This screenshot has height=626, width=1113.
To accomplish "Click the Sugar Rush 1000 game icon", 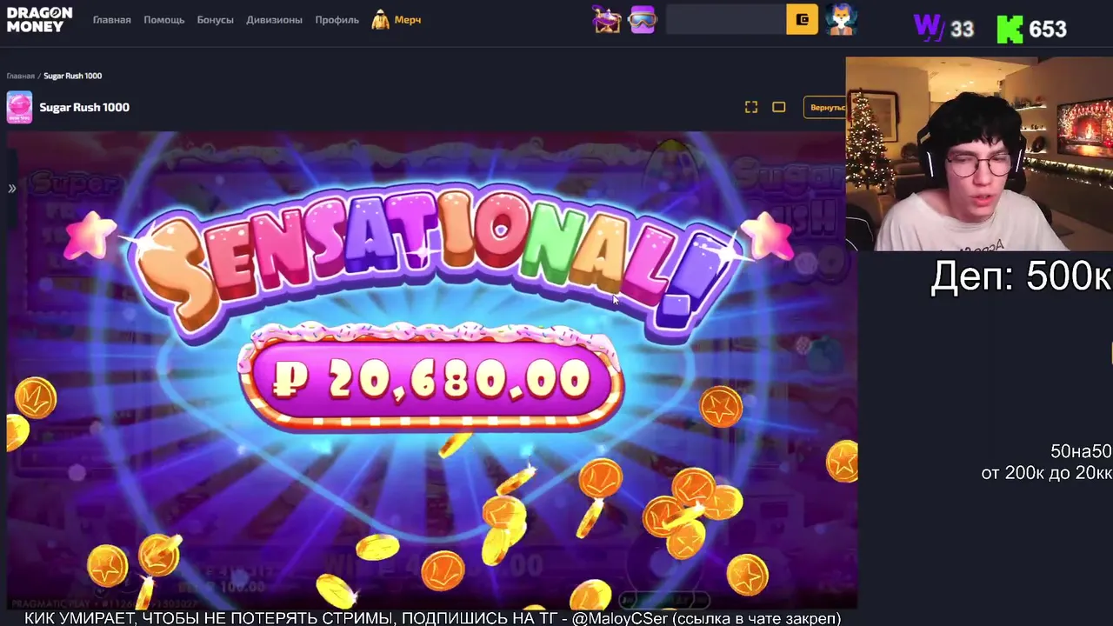I will [19, 107].
